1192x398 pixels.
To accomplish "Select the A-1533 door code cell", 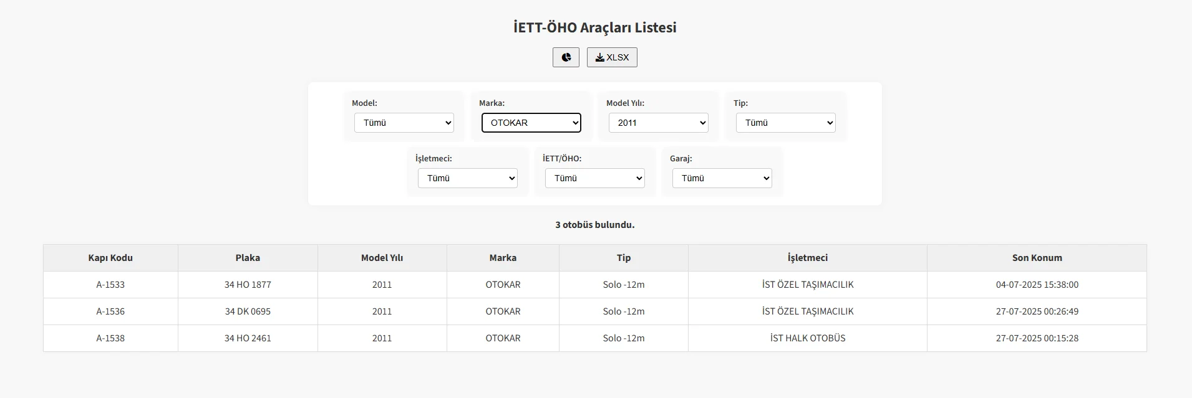I will tap(110, 285).
